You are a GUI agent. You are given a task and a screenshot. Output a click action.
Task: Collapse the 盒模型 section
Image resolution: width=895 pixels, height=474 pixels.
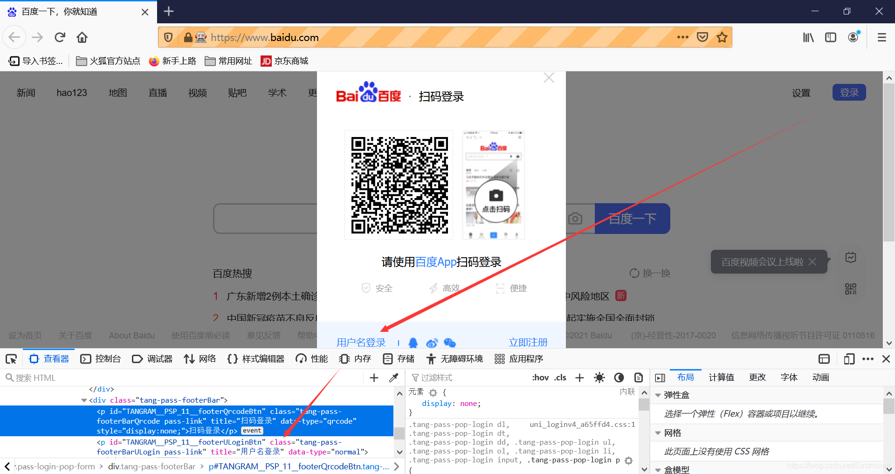click(x=658, y=470)
